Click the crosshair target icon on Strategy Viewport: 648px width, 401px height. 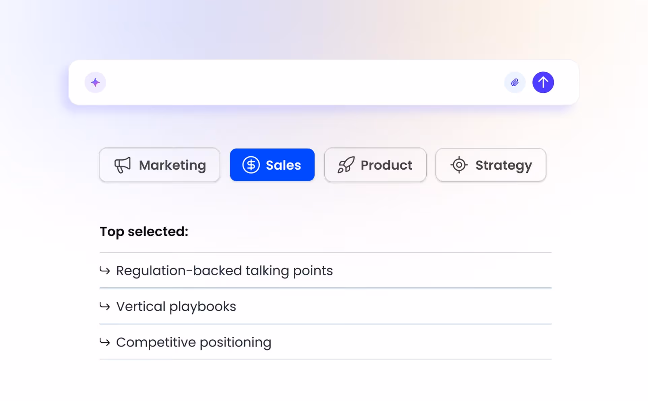[459, 165]
